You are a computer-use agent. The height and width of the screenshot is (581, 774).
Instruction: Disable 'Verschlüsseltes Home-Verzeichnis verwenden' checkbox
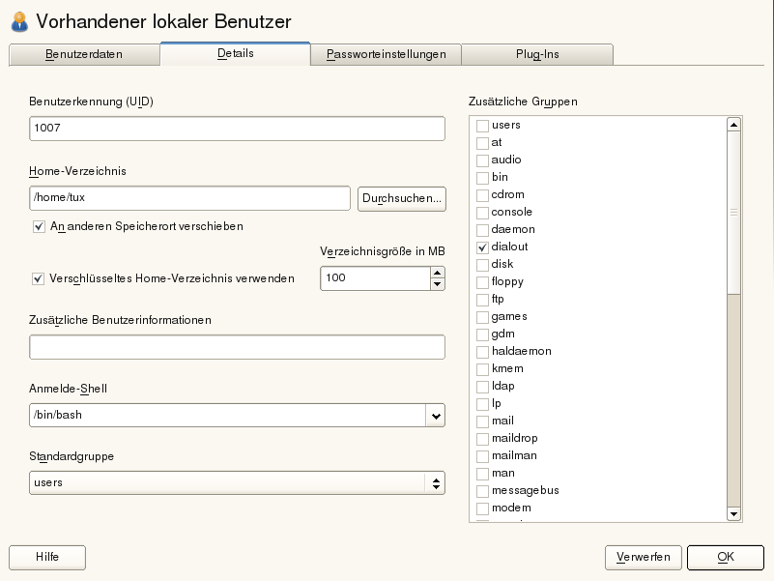pos(40,278)
